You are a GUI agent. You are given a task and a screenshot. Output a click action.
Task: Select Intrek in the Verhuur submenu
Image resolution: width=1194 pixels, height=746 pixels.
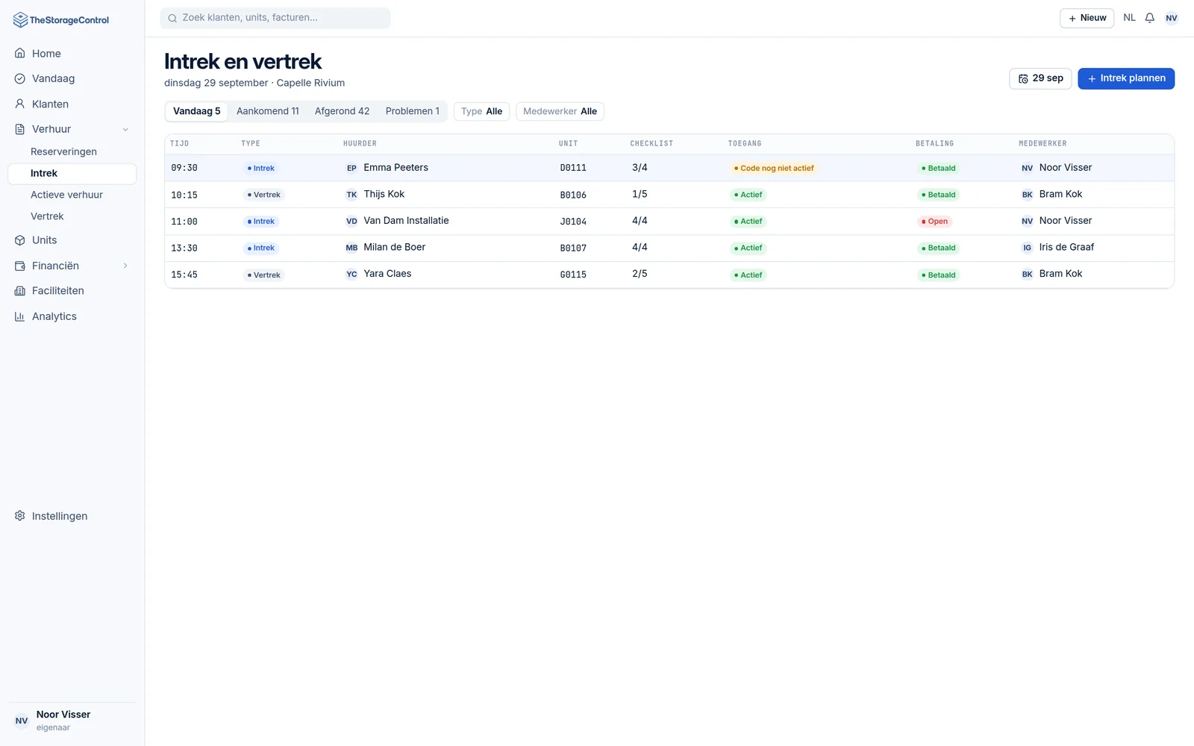(72, 173)
